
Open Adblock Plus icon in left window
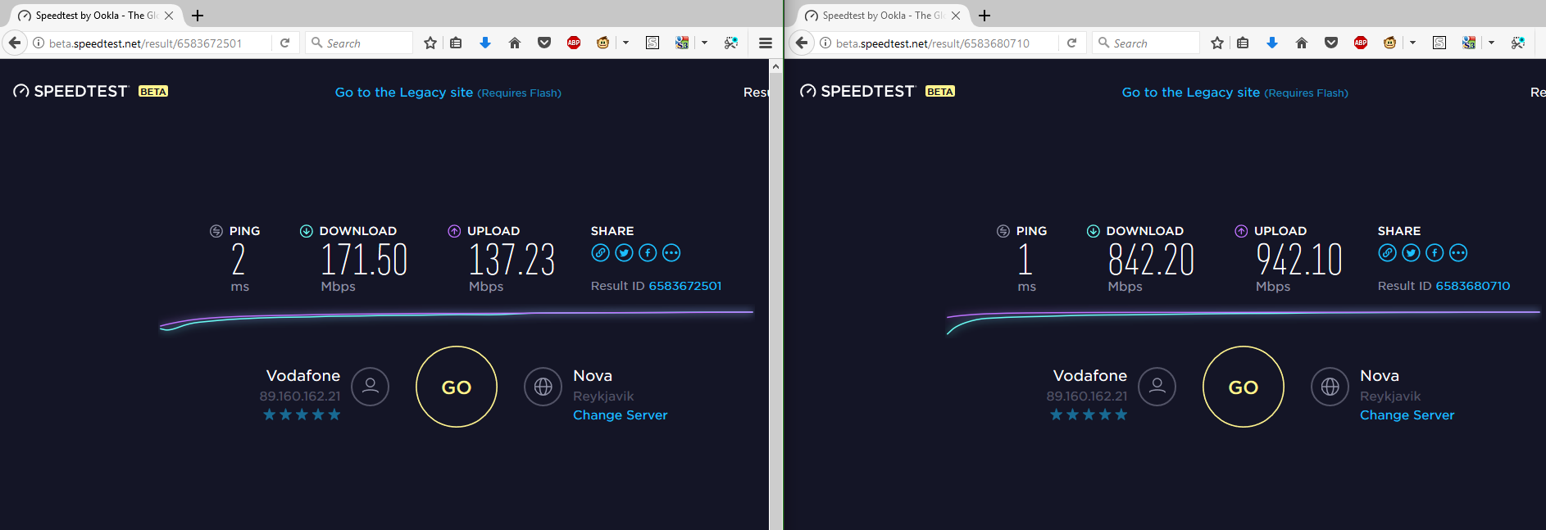click(574, 43)
